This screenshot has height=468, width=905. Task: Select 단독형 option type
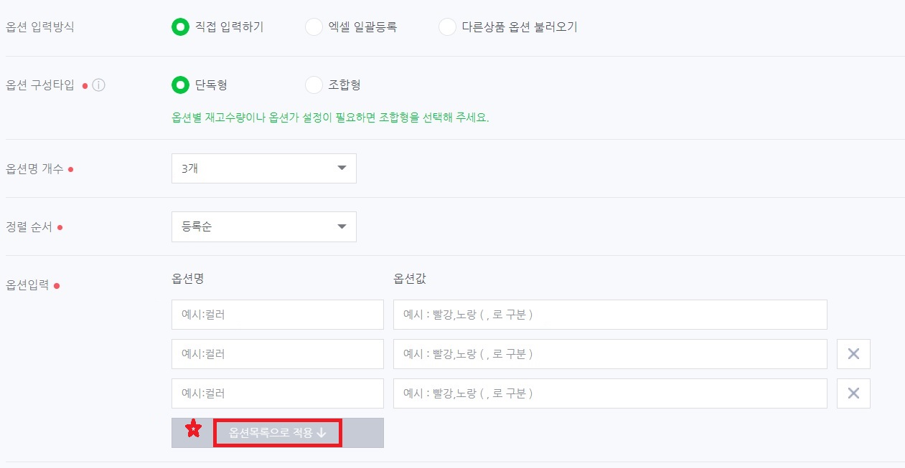point(180,85)
